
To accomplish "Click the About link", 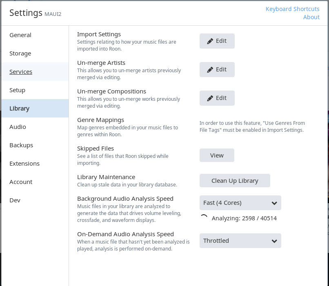I will [311, 17].
